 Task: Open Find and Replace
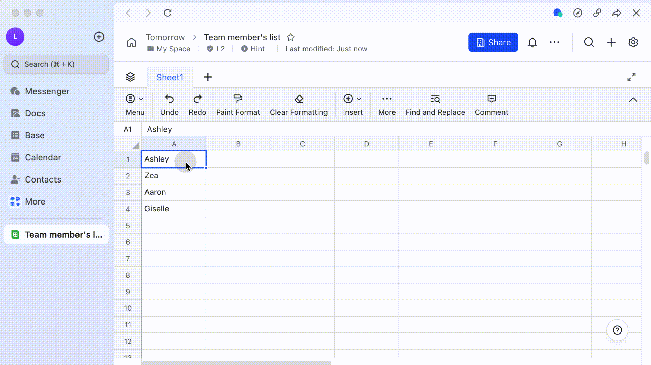pyautogui.click(x=435, y=104)
